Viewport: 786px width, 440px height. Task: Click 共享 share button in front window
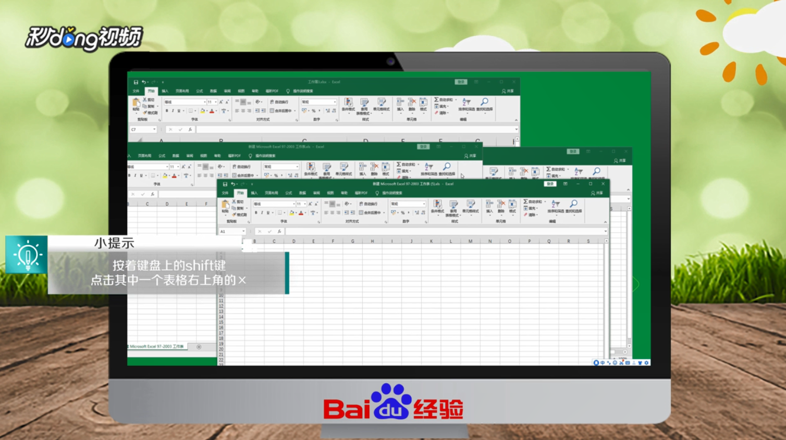click(x=597, y=193)
